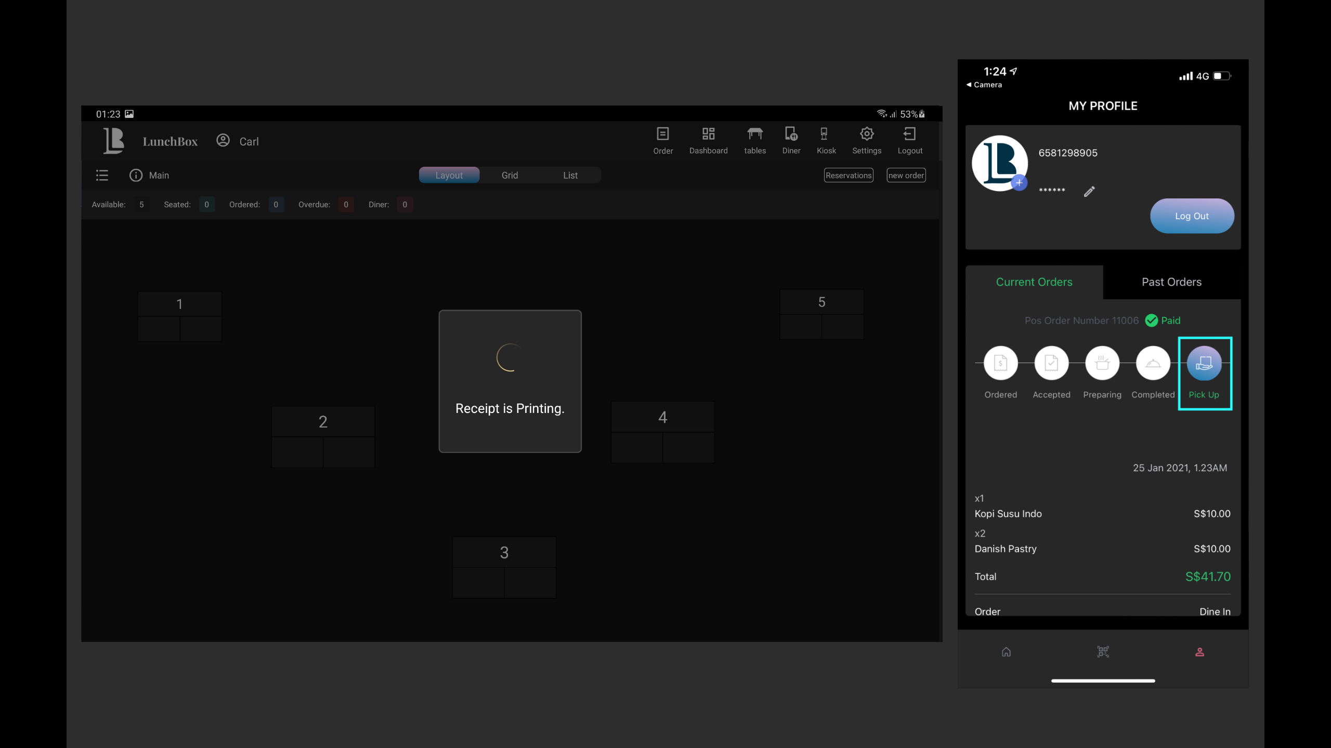1331x748 pixels.
Task: Tap the home icon in phone bottom bar
Action: point(1006,651)
